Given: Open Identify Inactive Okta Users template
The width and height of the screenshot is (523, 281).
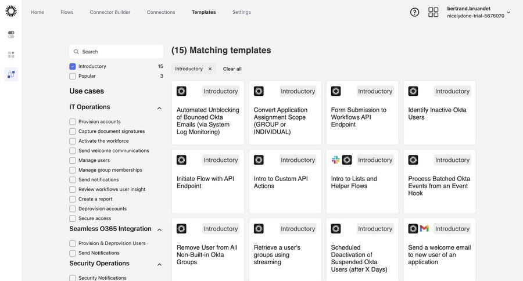Looking at the screenshot, I should [440, 113].
